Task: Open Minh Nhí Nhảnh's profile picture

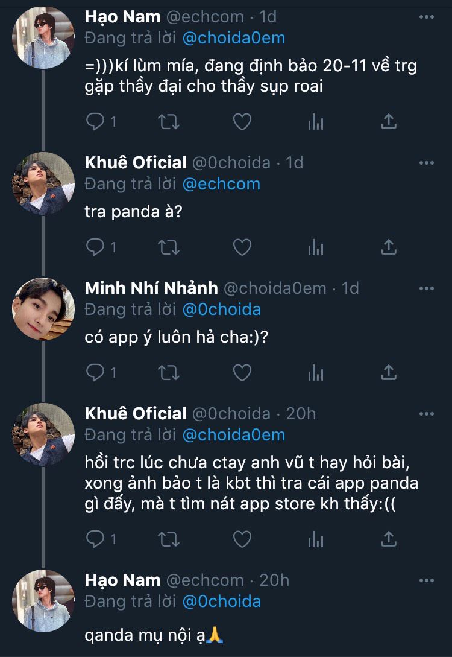Action: coord(43,308)
